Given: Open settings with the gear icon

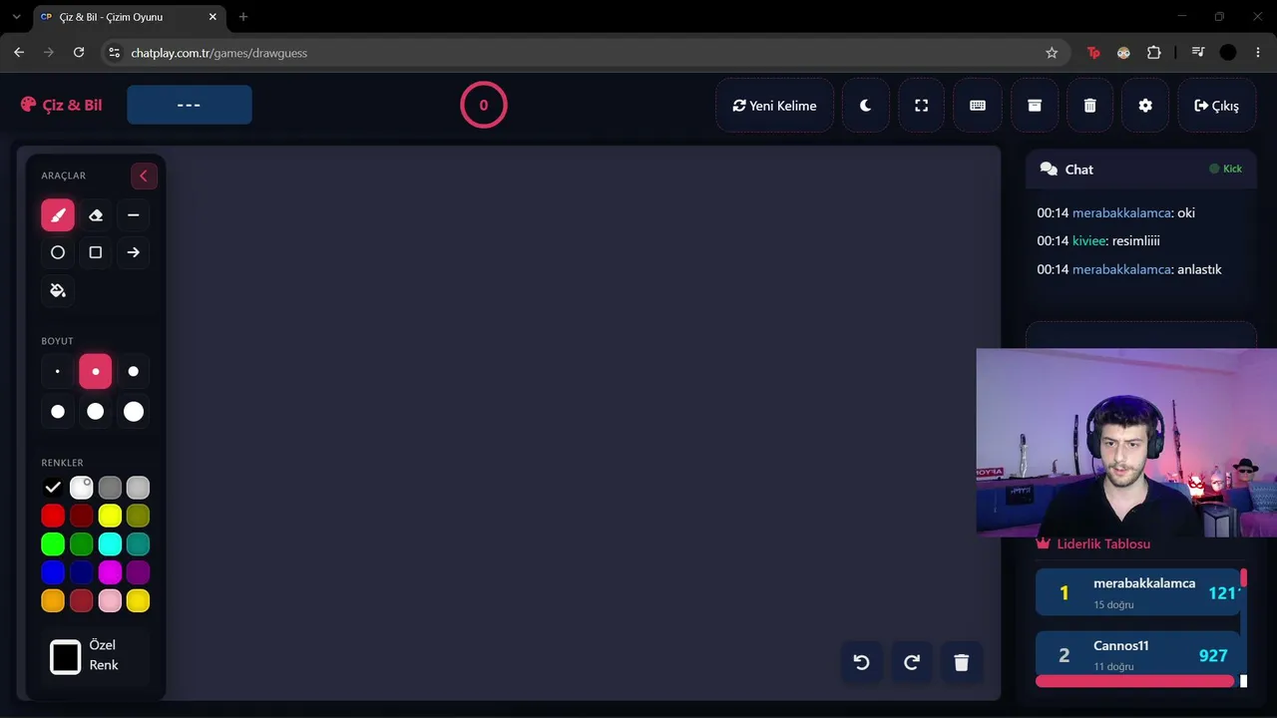Looking at the screenshot, I should [x=1145, y=106].
